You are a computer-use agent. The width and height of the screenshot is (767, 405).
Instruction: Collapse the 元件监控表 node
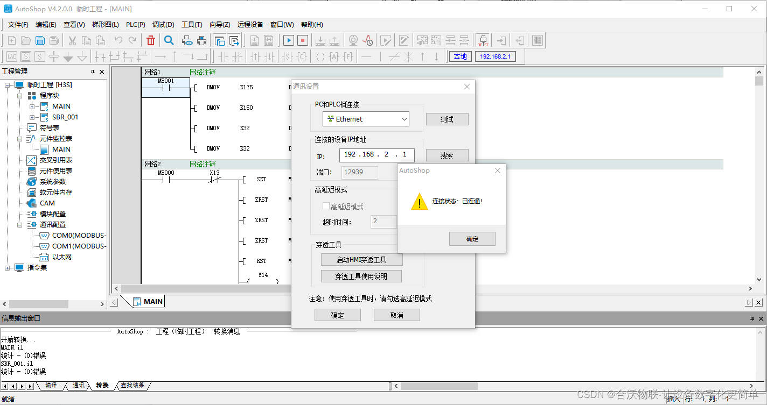(x=20, y=139)
